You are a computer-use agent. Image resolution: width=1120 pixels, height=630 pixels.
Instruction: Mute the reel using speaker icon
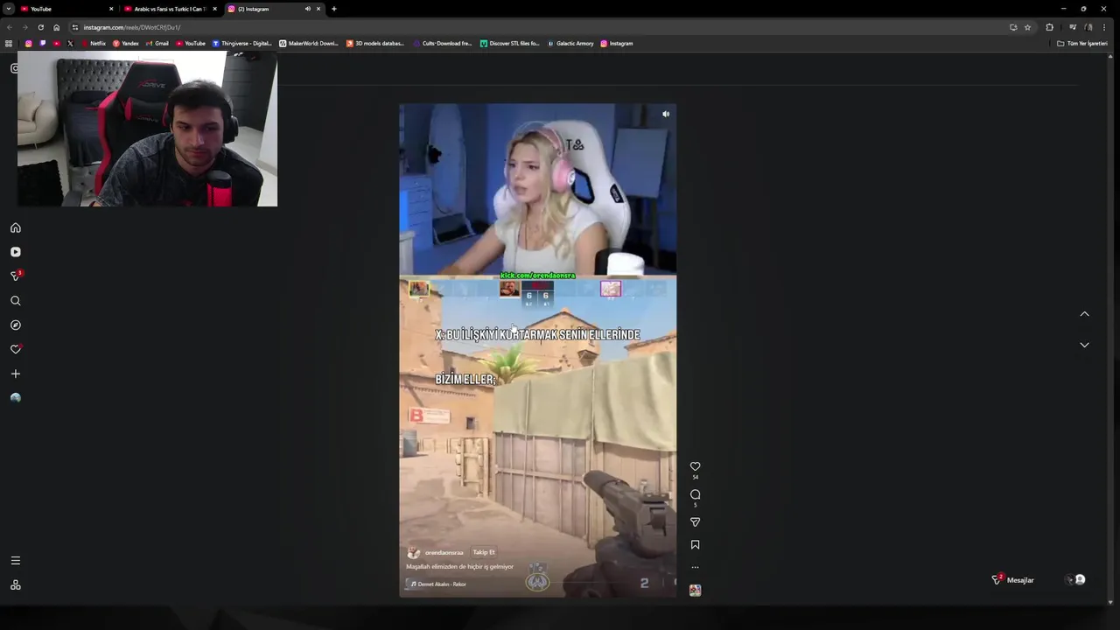(x=666, y=114)
